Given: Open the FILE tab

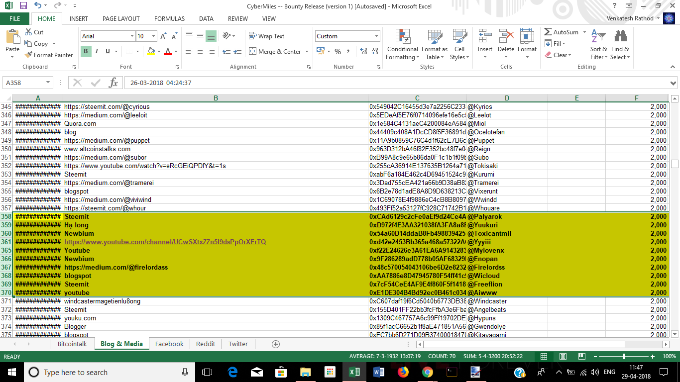Looking at the screenshot, I should coord(15,18).
